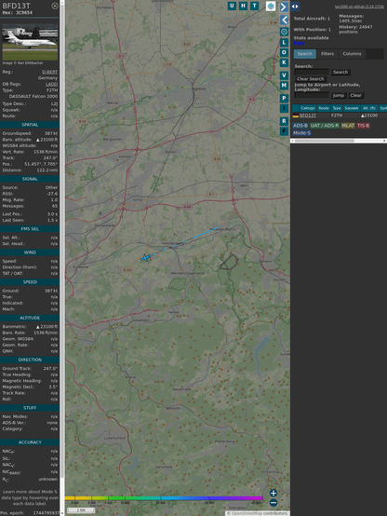Close the BFD13T info panel
The width and height of the screenshot is (387, 516).
(x=55, y=6)
